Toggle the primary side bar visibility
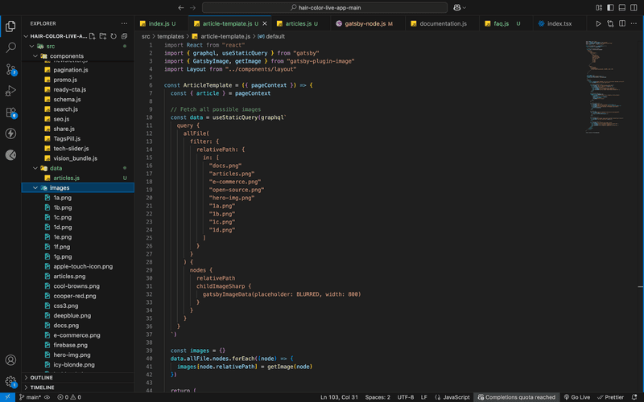 [x=610, y=7]
